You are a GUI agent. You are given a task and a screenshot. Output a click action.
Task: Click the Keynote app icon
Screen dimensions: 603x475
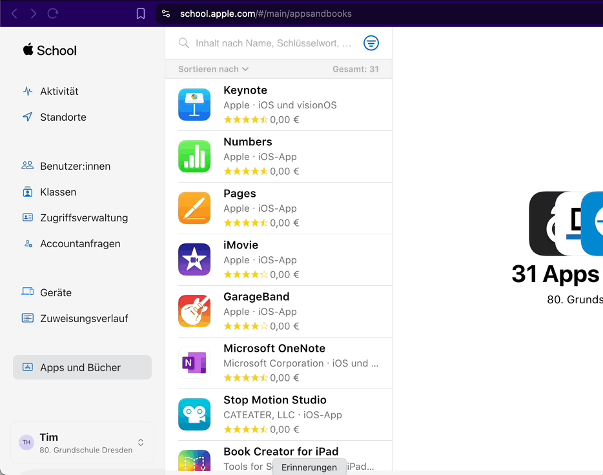pyautogui.click(x=194, y=105)
